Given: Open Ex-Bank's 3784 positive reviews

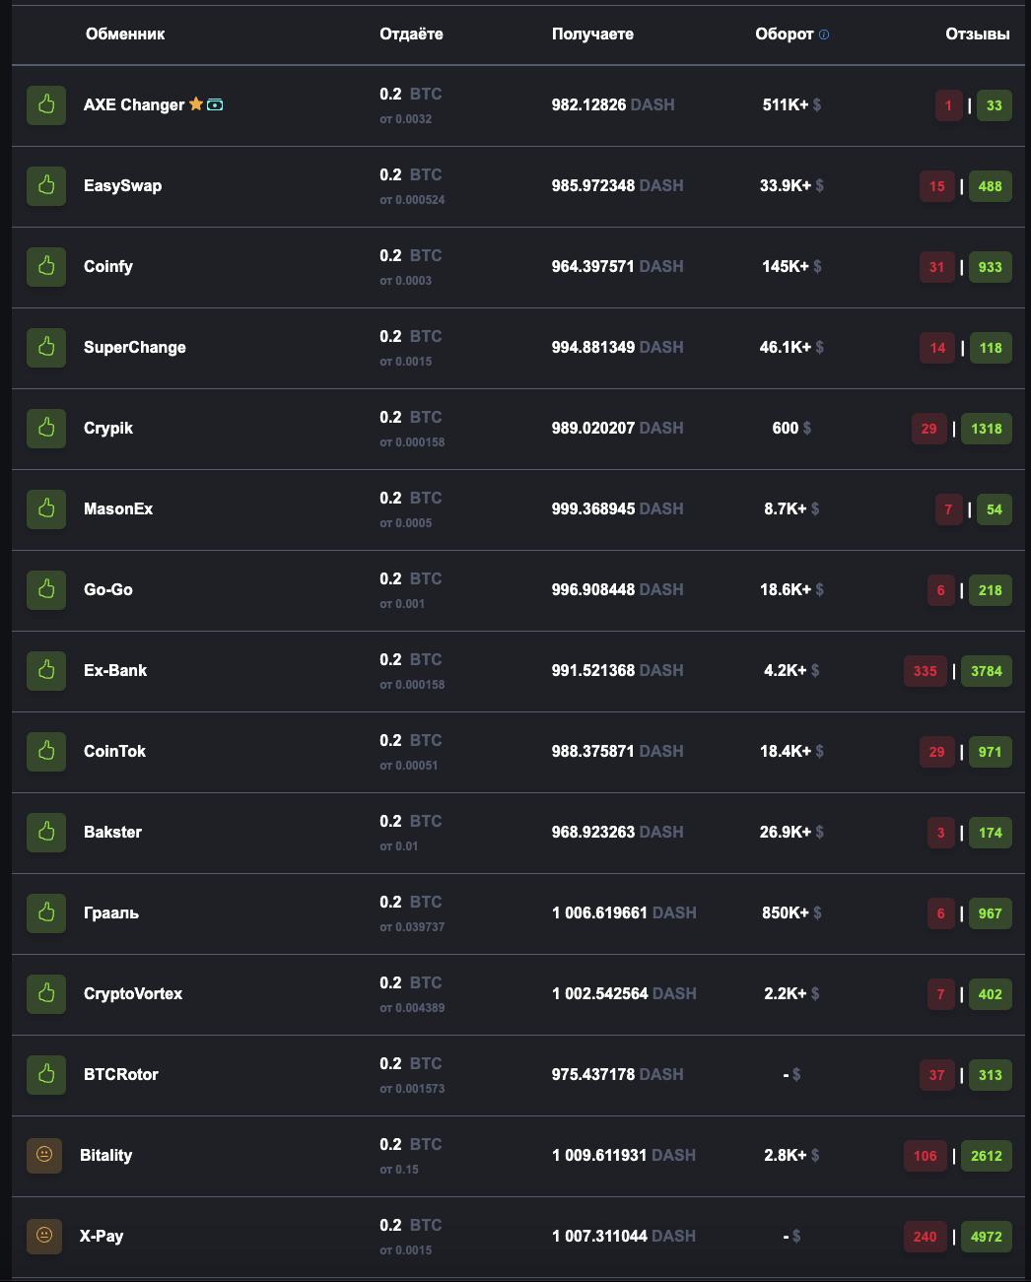Looking at the screenshot, I should (x=986, y=671).
